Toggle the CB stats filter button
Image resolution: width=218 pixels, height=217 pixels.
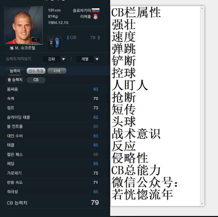[x=36, y=80]
